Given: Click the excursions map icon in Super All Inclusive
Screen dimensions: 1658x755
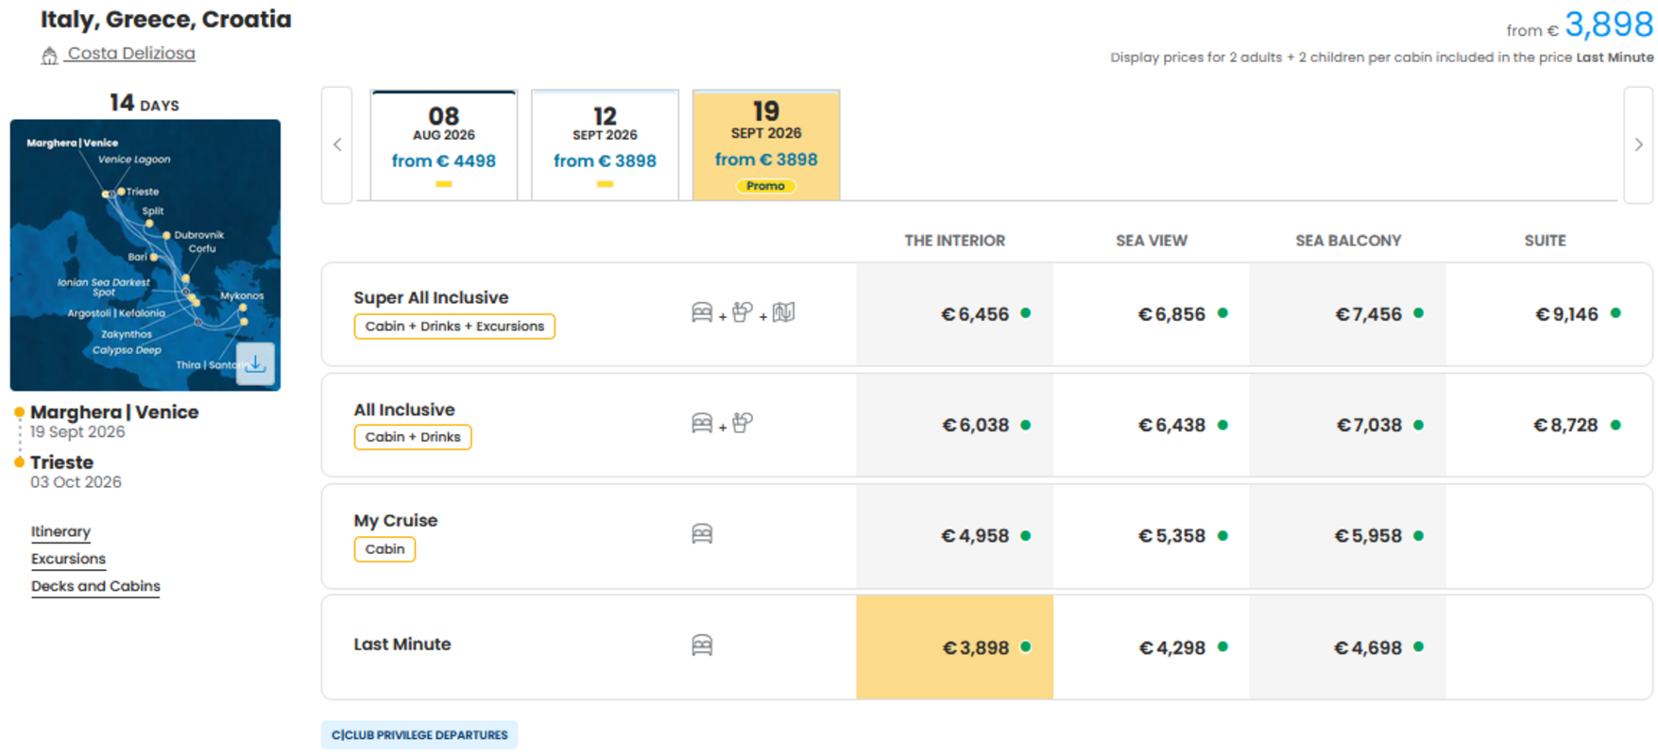Looking at the screenshot, I should pos(783,312).
